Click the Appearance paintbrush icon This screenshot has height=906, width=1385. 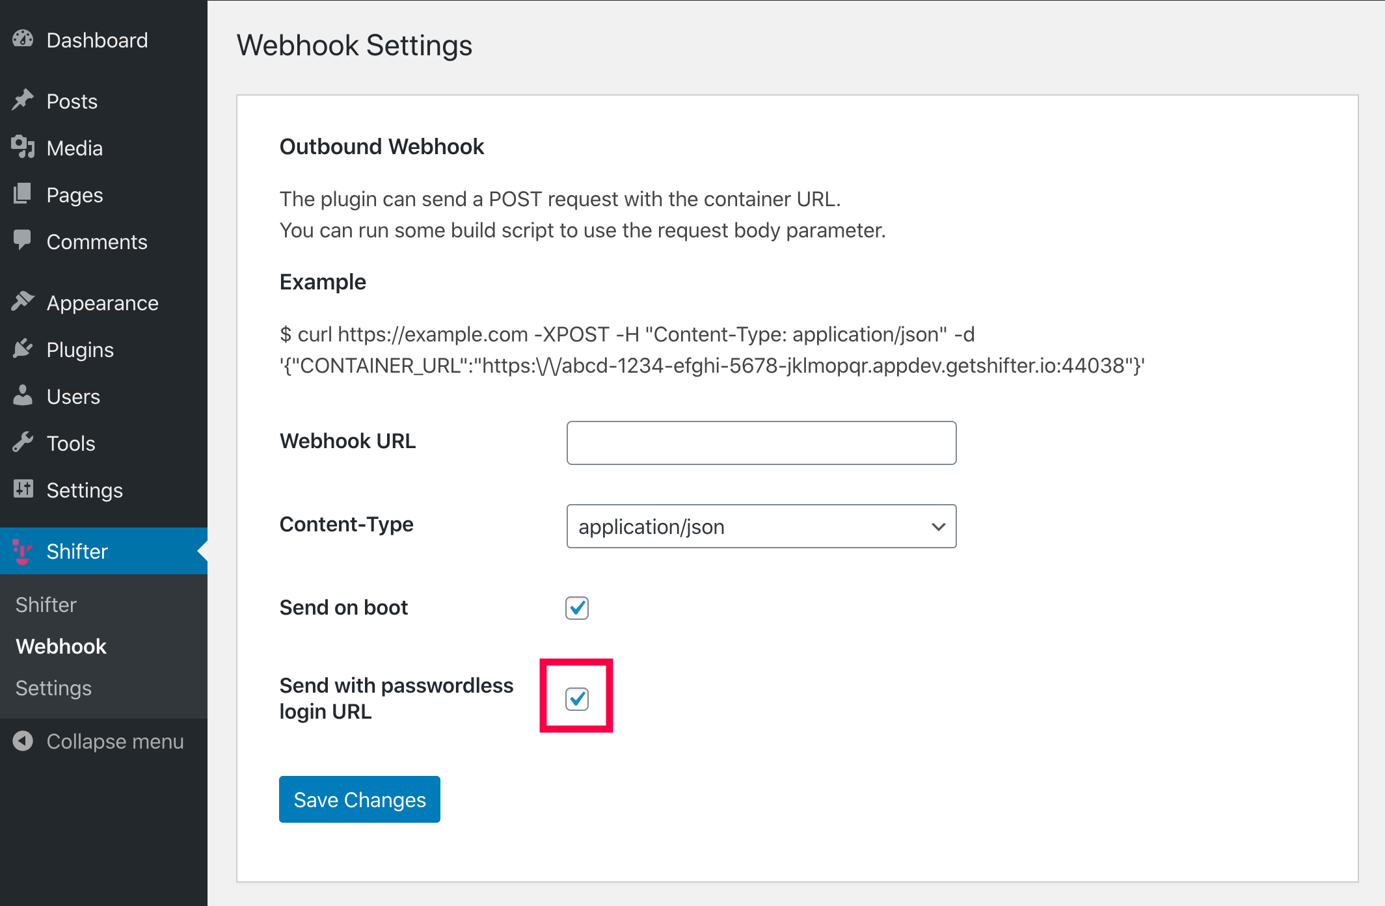[x=23, y=302]
